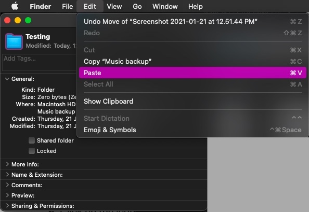Expand the Sharing & Permissions section

pyautogui.click(x=7, y=206)
